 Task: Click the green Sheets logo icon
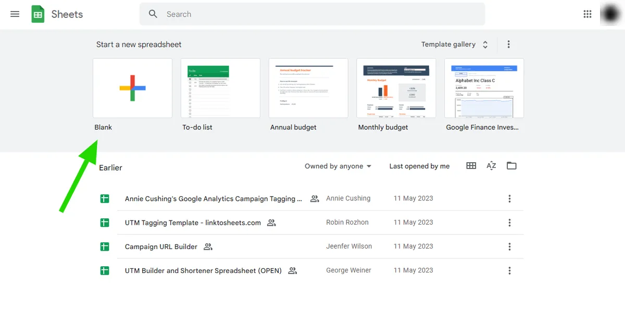pyautogui.click(x=37, y=14)
